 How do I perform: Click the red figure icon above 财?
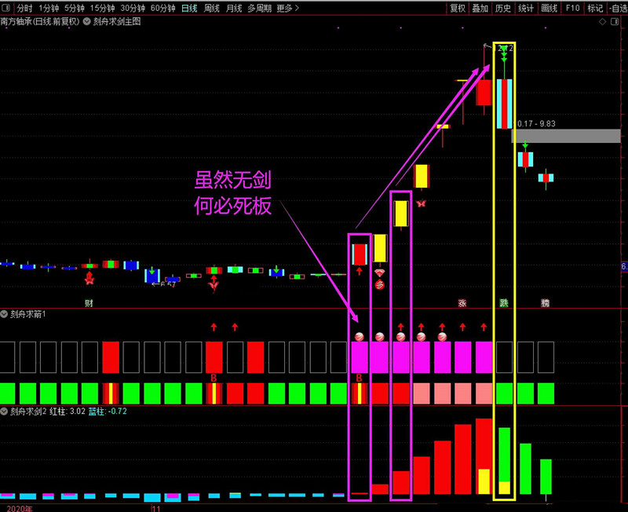[89, 278]
